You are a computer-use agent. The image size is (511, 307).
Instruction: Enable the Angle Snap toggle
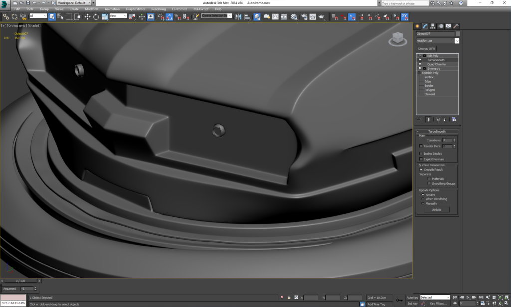(x=169, y=17)
